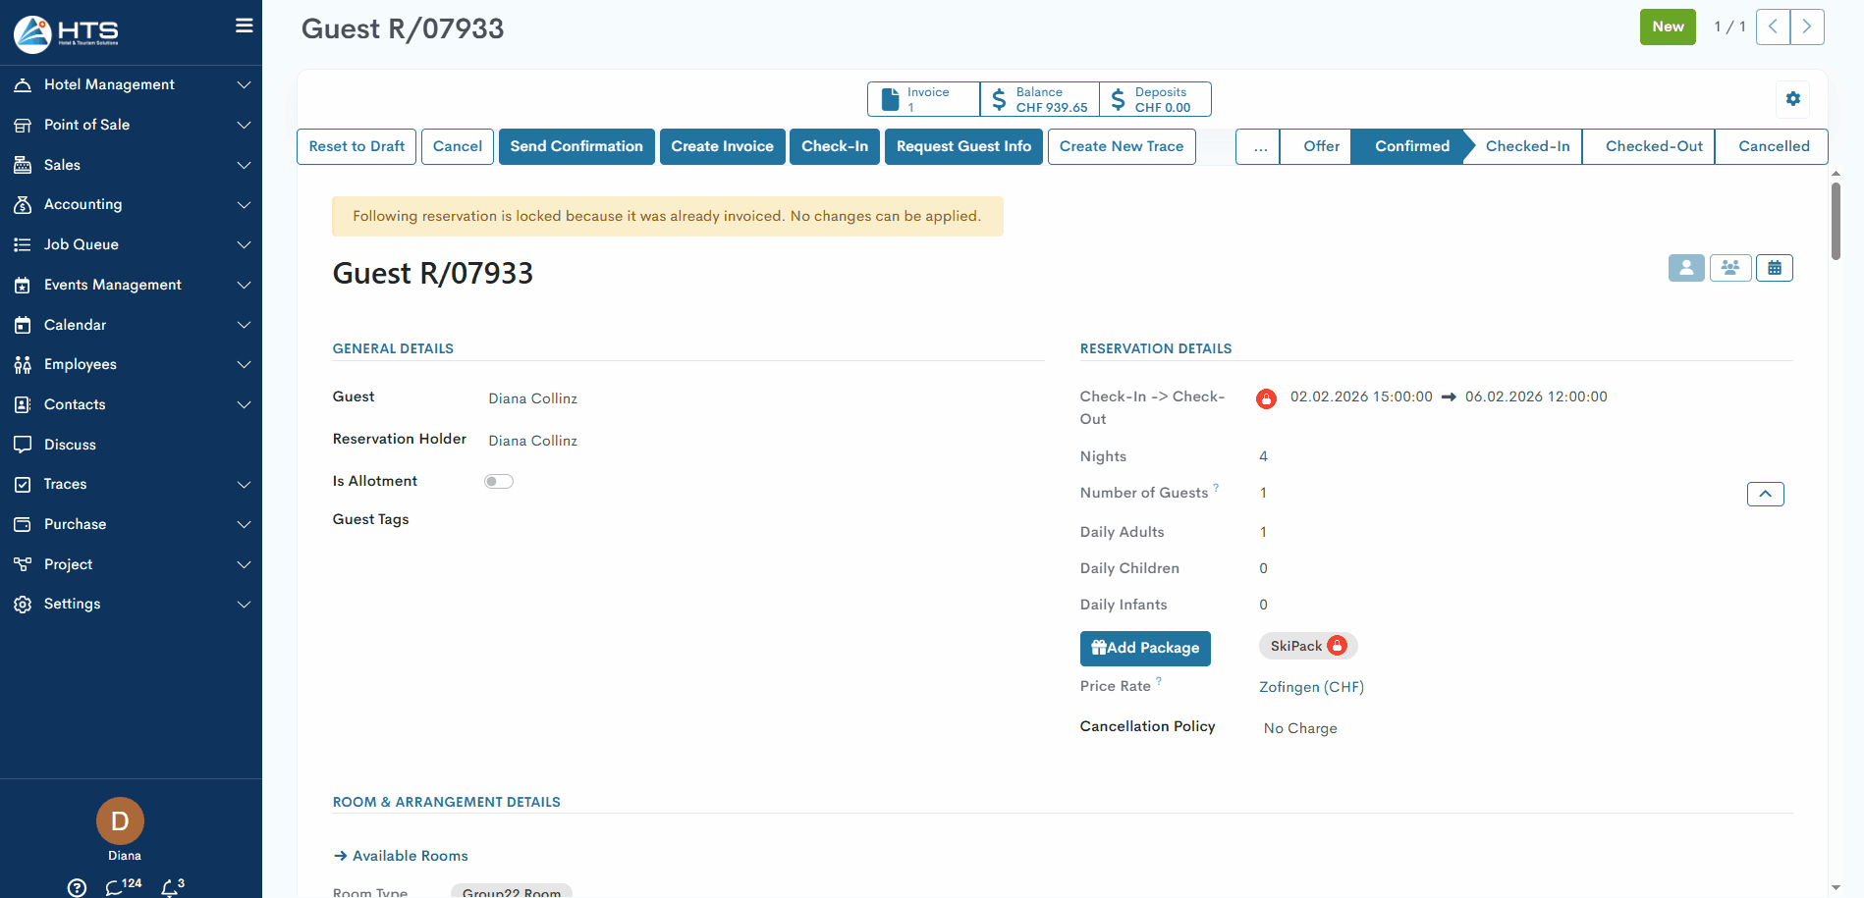Click the Add Package button

click(1145, 648)
